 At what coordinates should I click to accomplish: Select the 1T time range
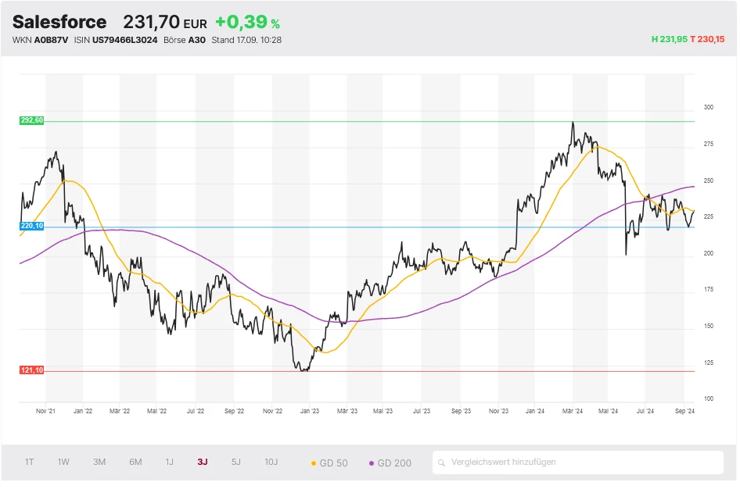coord(29,462)
